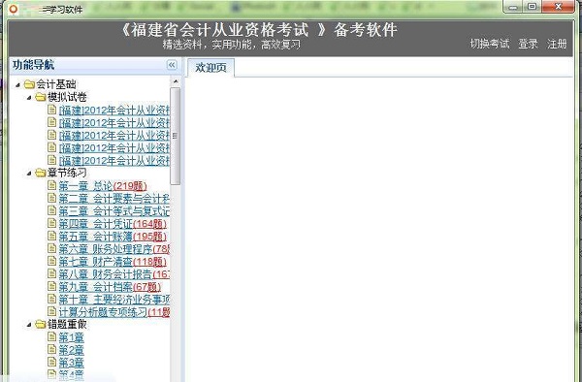
Task: Click the orange app icon in the title bar
Action: click(14, 9)
